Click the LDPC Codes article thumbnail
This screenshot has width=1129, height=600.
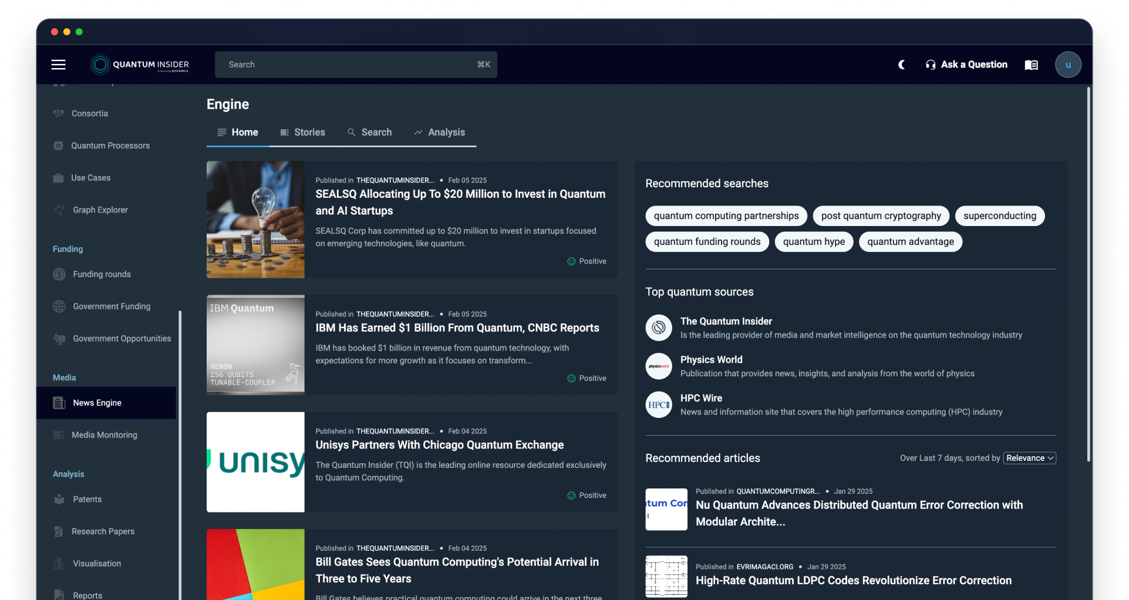pyautogui.click(x=666, y=577)
